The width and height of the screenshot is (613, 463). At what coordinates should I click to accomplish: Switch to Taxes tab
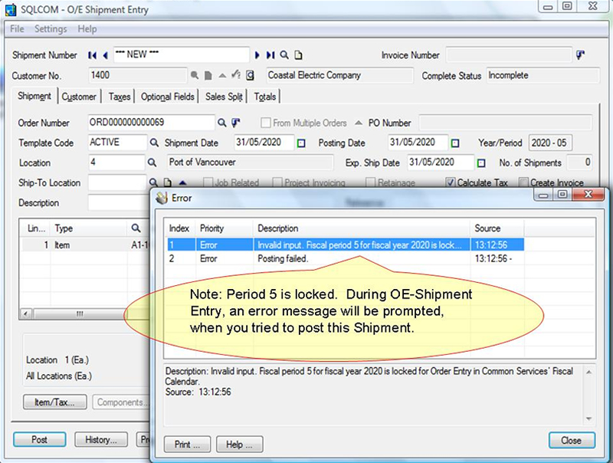120,97
